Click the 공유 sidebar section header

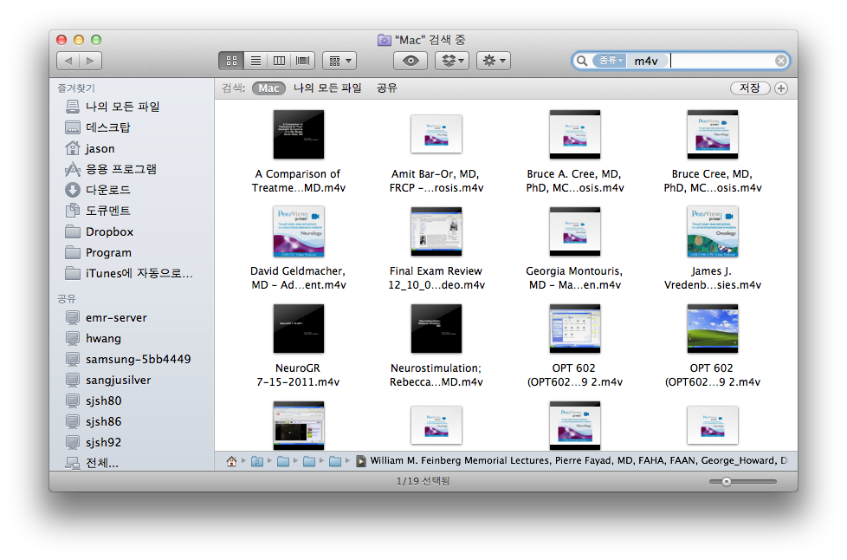point(67,298)
